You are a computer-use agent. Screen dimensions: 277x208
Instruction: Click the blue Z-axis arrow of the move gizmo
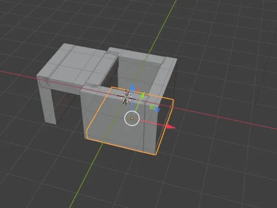[132, 88]
